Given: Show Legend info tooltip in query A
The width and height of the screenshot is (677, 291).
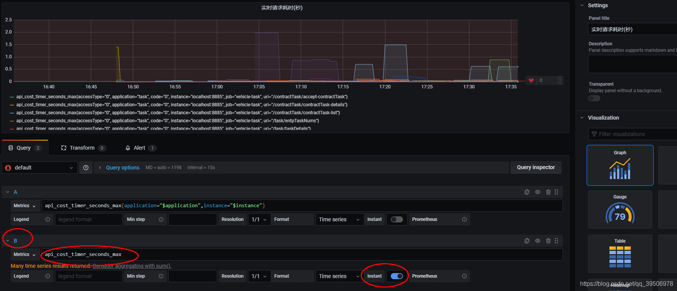Looking at the screenshot, I should tap(48, 219).
